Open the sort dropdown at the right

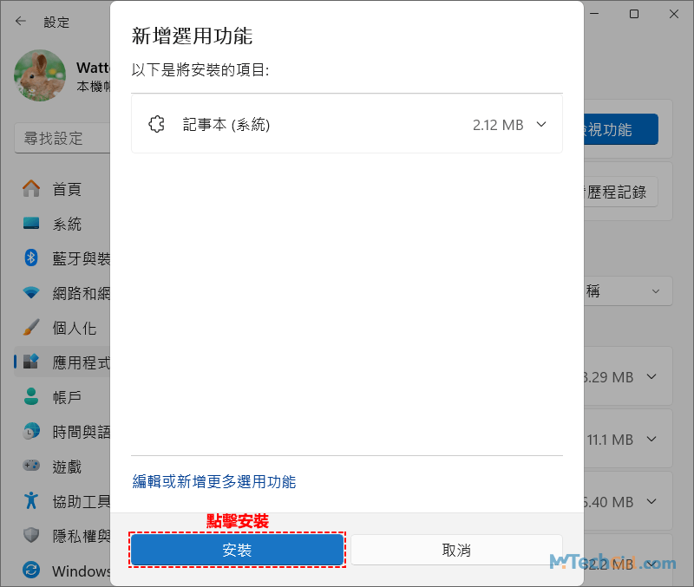coord(626,291)
